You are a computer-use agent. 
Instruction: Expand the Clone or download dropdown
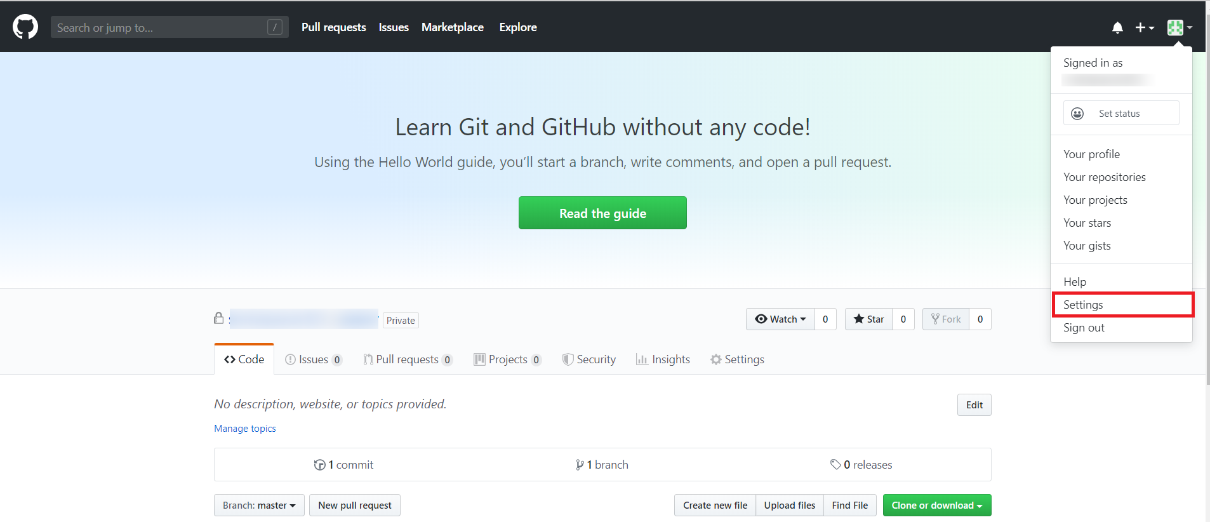coord(937,505)
